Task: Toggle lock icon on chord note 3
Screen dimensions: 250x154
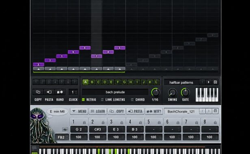Action: pyautogui.click(x=122, y=122)
